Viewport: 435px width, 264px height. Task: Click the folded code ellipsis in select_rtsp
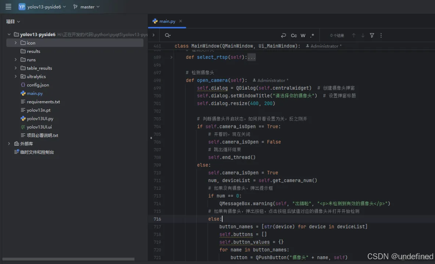click(x=251, y=57)
